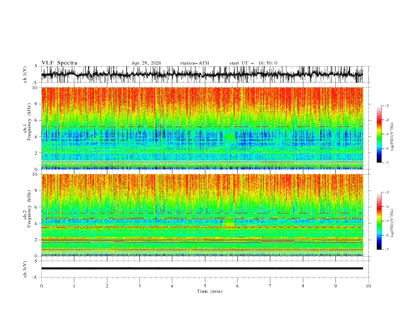Click the ch.1 color scale bar
This screenshot has width=415, height=321.
379,134
